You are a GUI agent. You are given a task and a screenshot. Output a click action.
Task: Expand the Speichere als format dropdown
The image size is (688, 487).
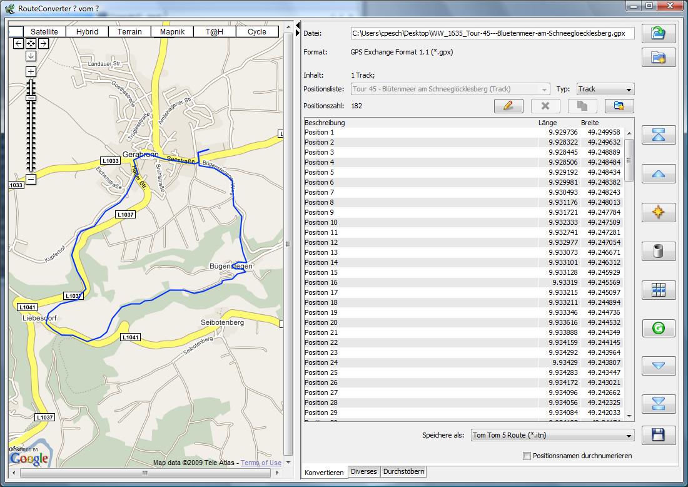point(552,435)
